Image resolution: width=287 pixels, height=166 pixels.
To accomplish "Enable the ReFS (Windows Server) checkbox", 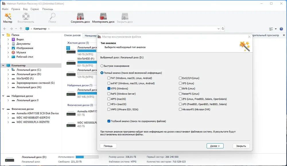I will click(x=109, y=93).
